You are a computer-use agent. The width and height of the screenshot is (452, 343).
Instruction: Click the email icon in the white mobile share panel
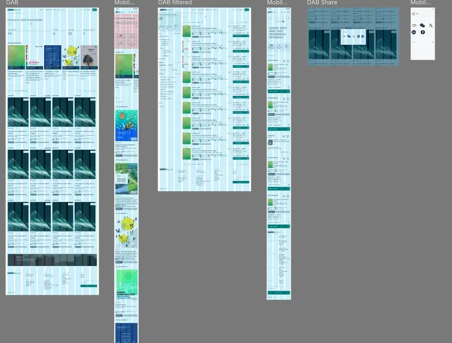(414, 26)
